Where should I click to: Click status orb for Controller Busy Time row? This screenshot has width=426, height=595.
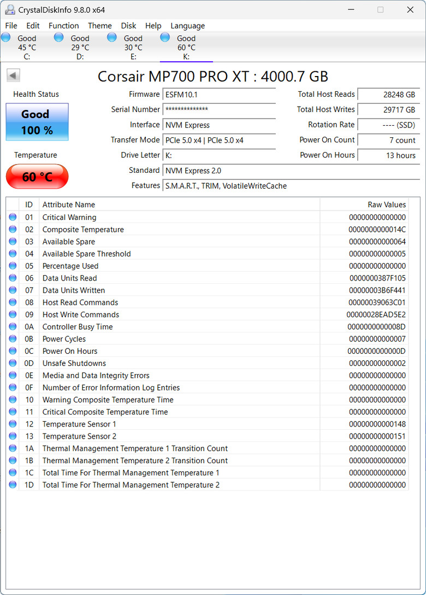(13, 326)
